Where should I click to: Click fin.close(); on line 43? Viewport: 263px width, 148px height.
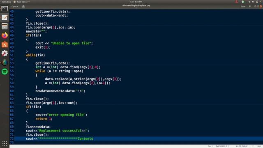37,23
